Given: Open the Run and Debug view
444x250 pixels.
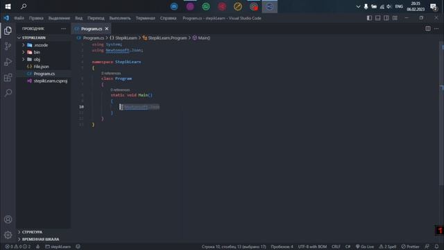Looking at the screenshot, I should [x=8, y=62].
